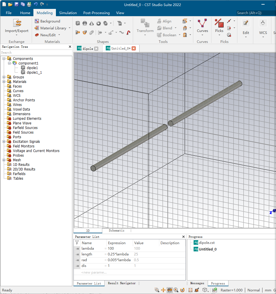
Task: Select the Extrude face tool icon
Action: point(78,33)
